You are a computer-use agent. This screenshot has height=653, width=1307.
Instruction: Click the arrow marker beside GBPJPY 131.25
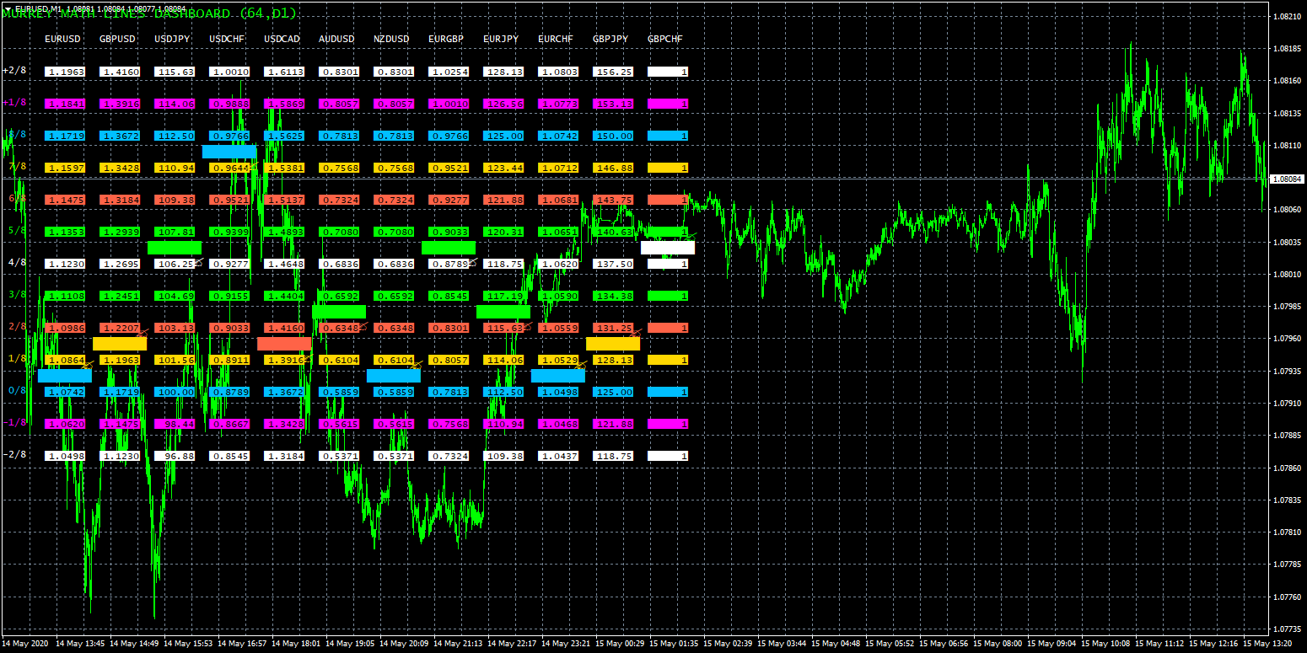637,333
